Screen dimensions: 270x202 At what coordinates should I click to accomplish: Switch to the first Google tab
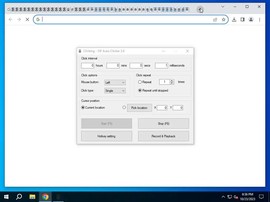coord(9,10)
